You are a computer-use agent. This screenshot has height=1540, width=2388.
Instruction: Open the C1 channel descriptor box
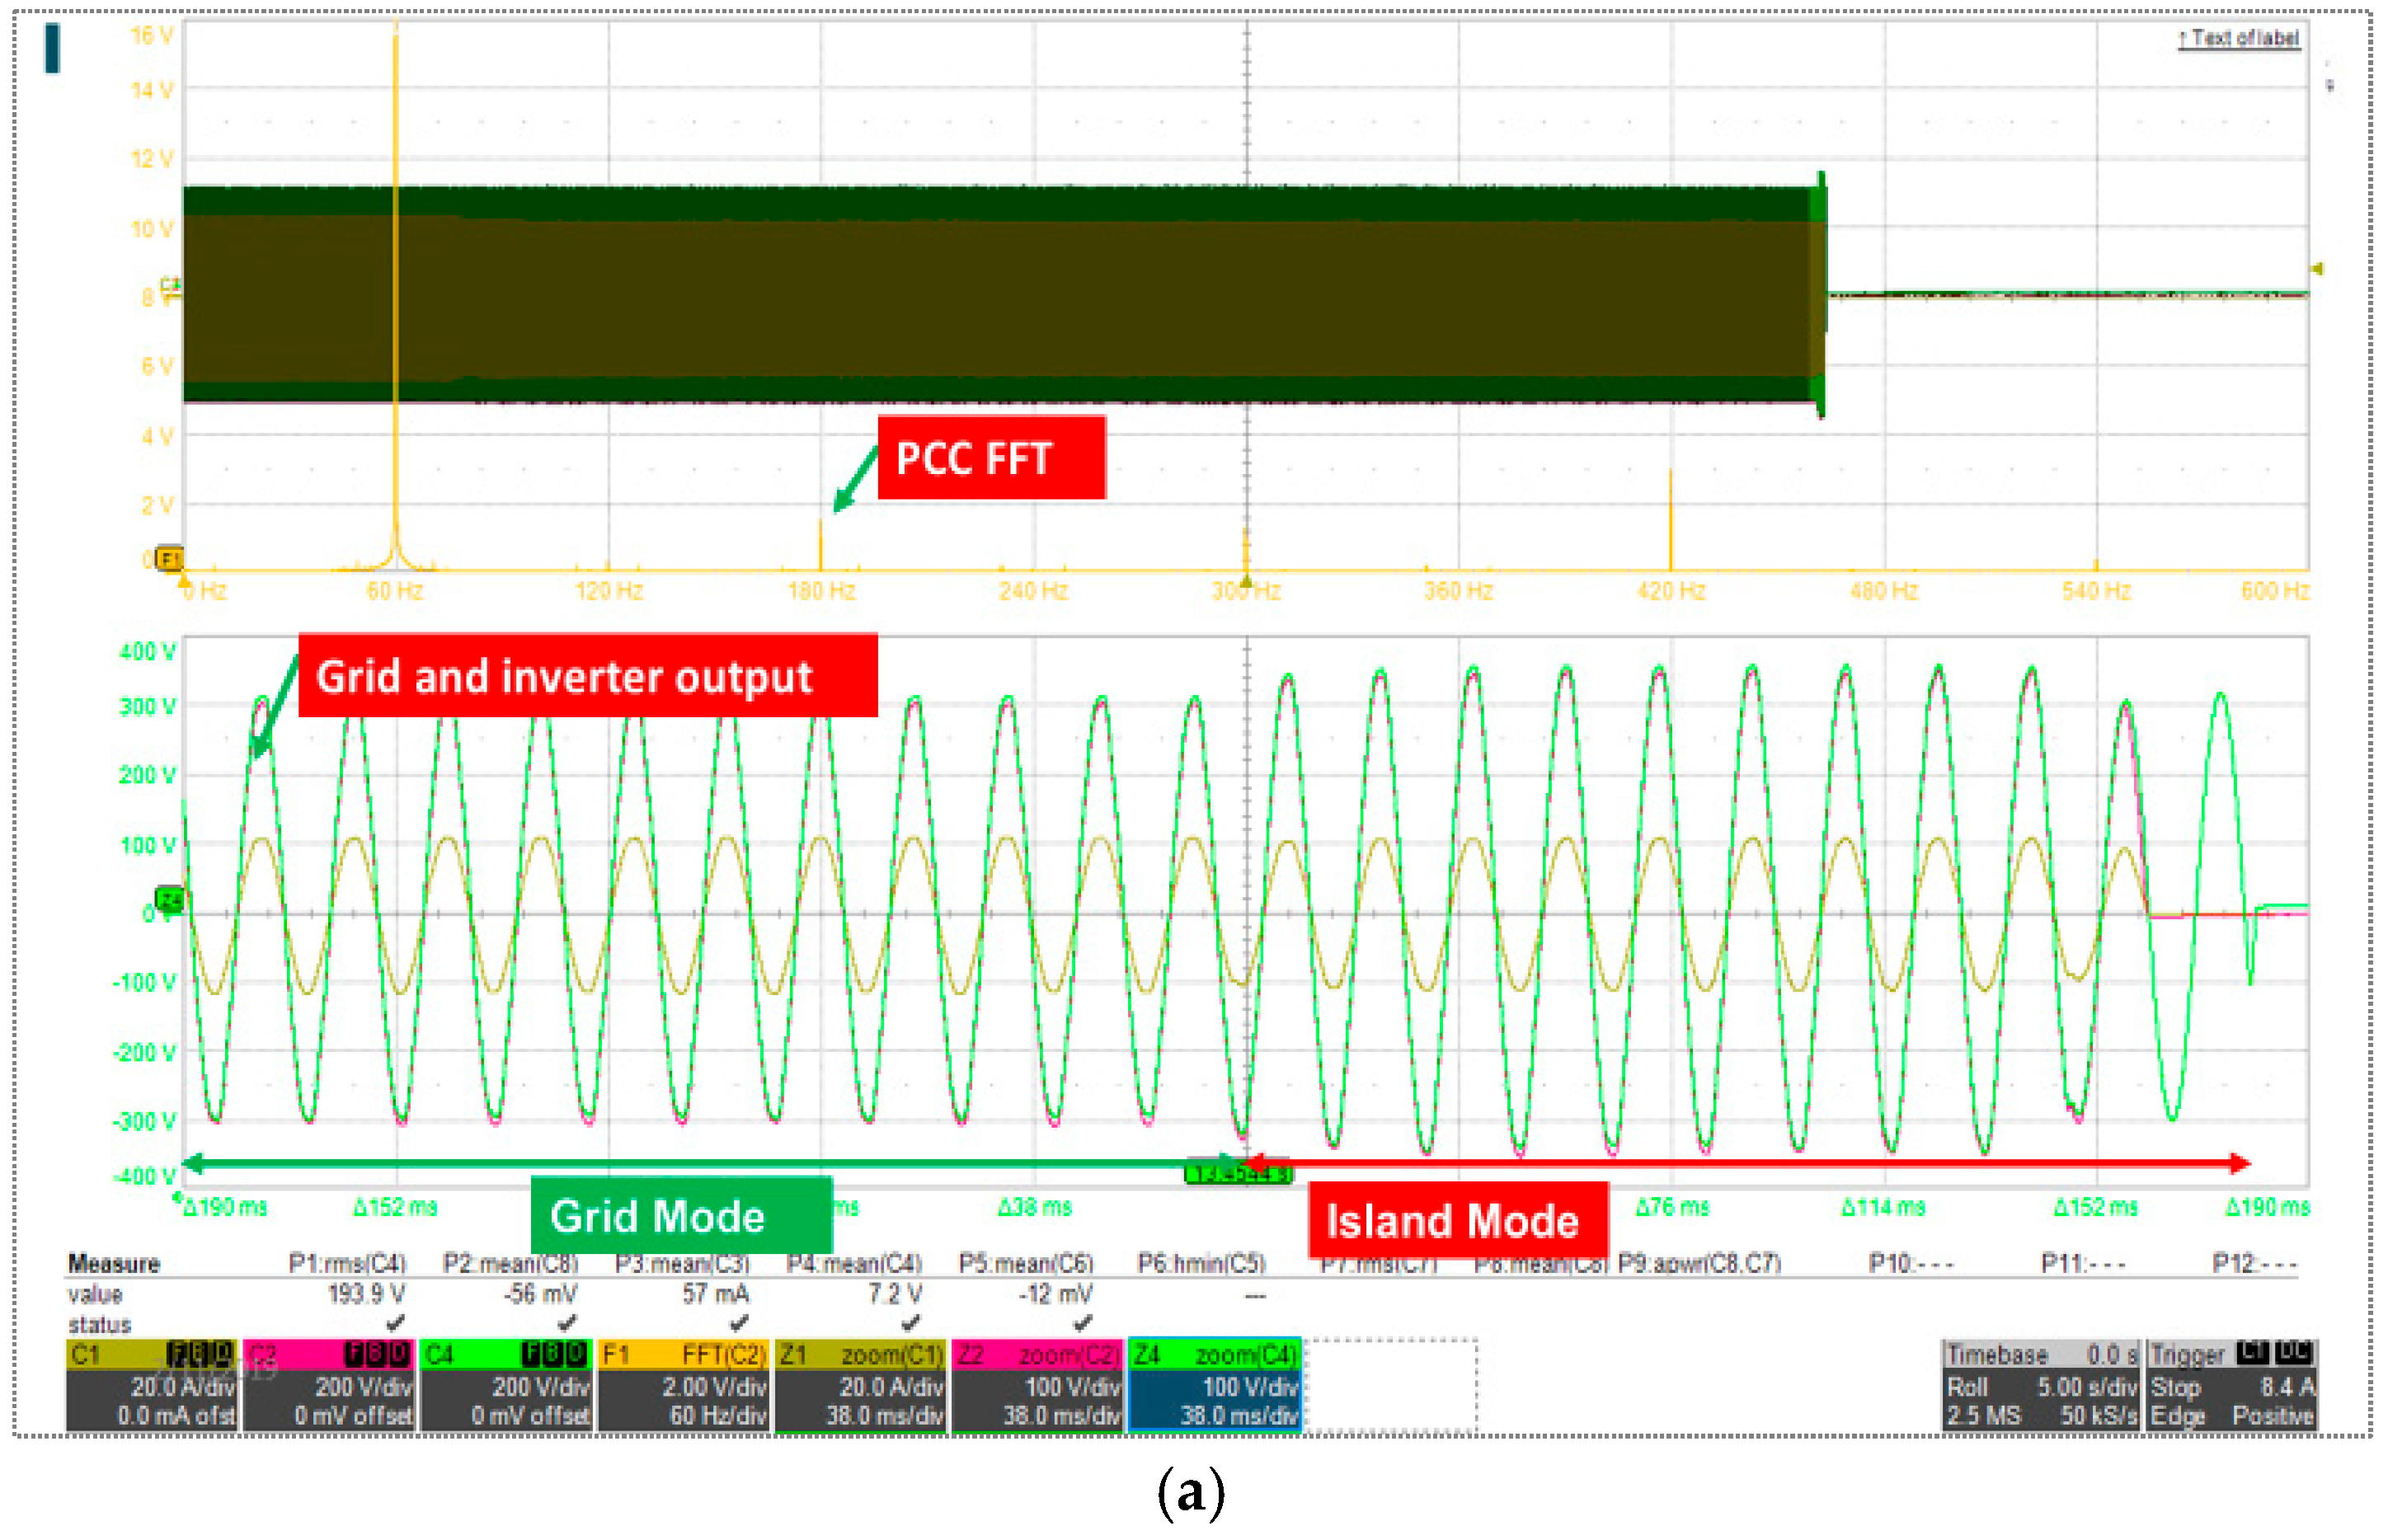[151, 1386]
